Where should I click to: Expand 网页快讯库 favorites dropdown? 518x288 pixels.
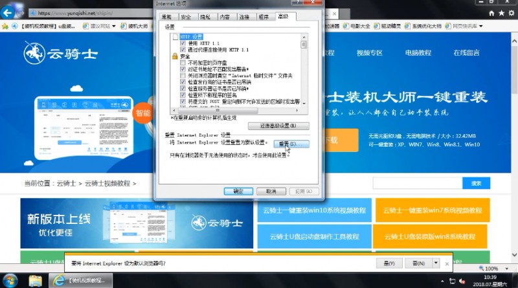480,26
